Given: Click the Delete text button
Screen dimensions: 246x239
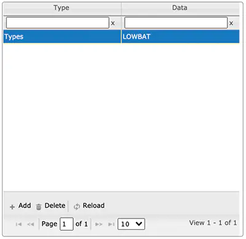Looking at the screenshot, I should (55, 206).
